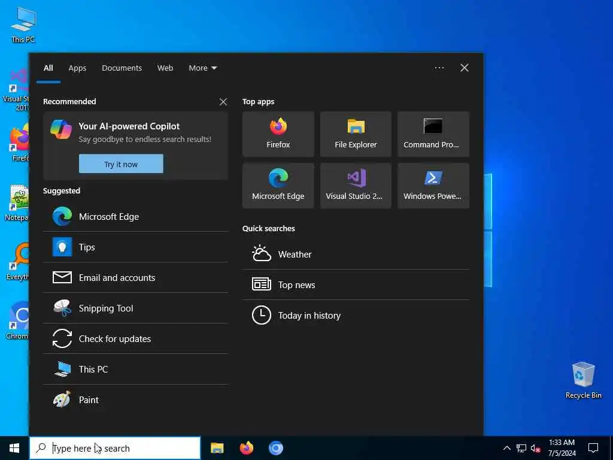Launch Visual Studio tile in Top apps

pos(356,186)
